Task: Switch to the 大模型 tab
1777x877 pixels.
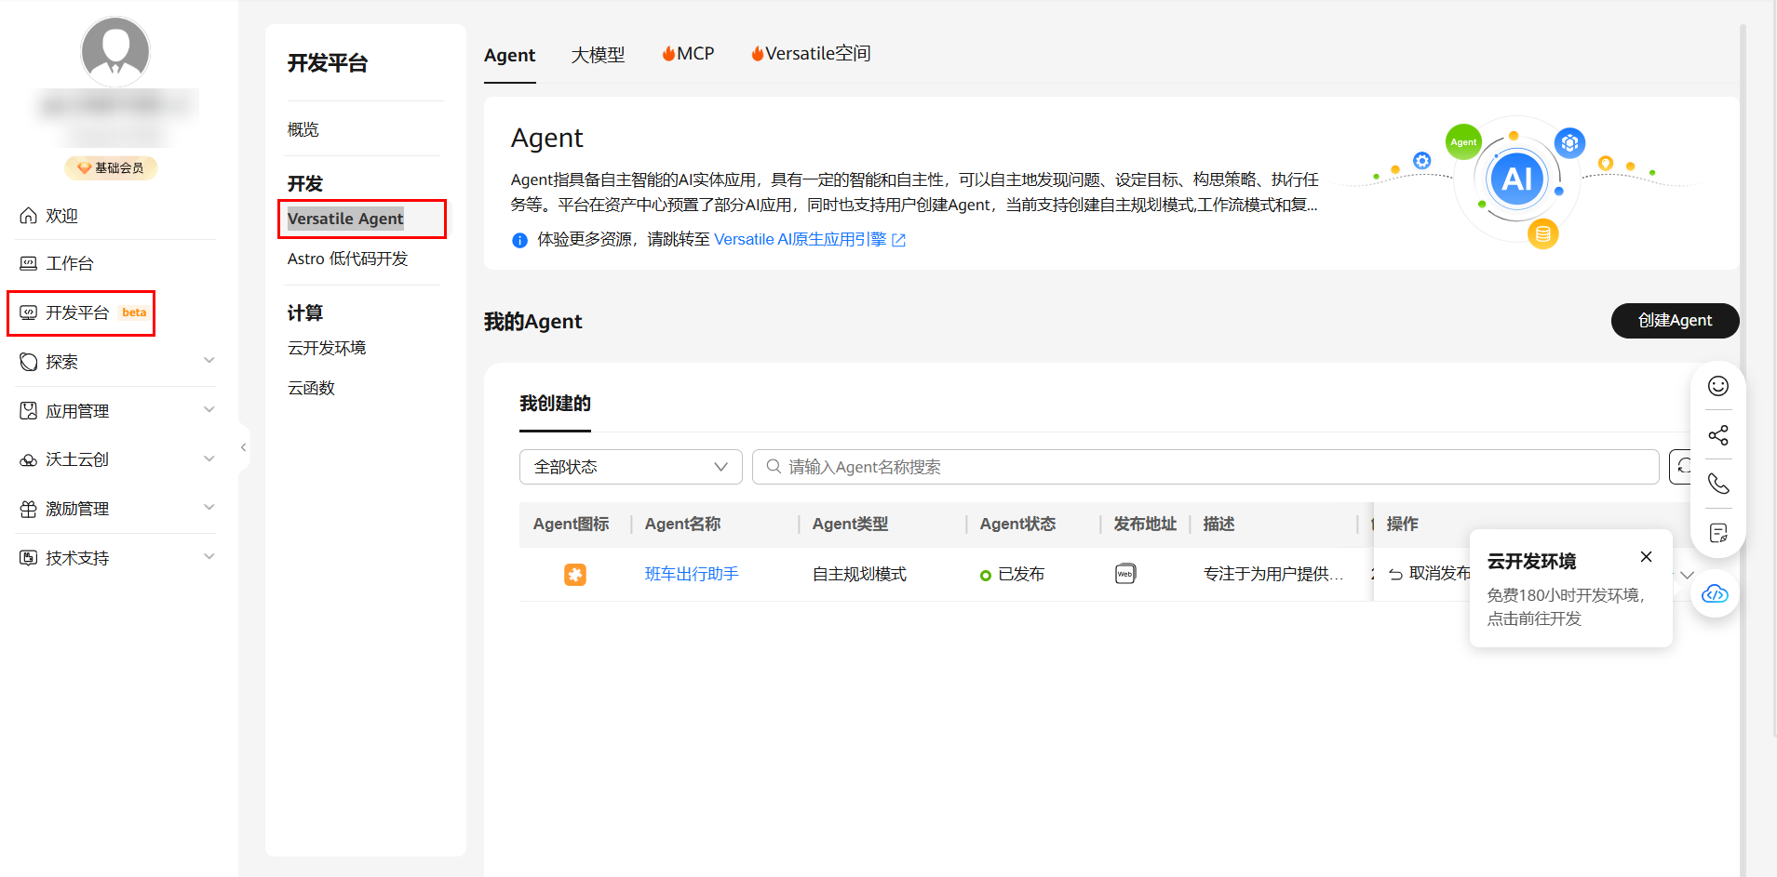Action: [599, 55]
